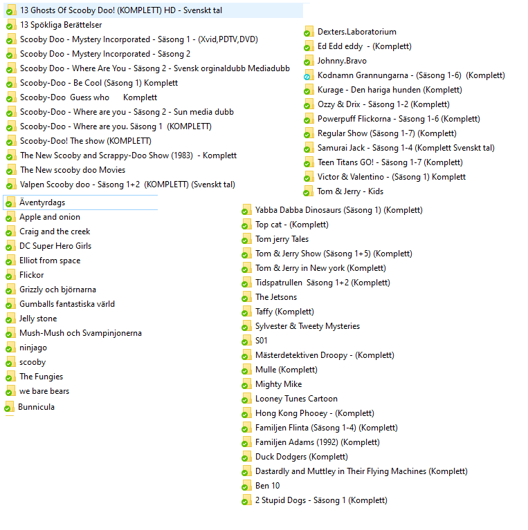Click the folder icon next to Ben 10
The width and height of the screenshot is (528, 530).
[x=246, y=486]
